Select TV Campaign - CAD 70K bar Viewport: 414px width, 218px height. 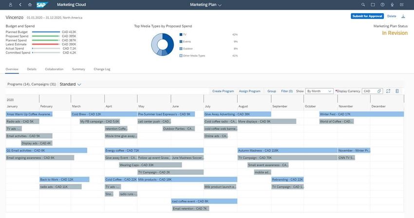[x=287, y=158]
